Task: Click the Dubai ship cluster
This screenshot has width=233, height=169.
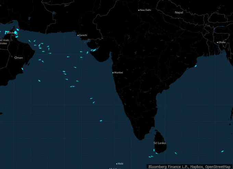Action: pyautogui.click(x=16, y=33)
